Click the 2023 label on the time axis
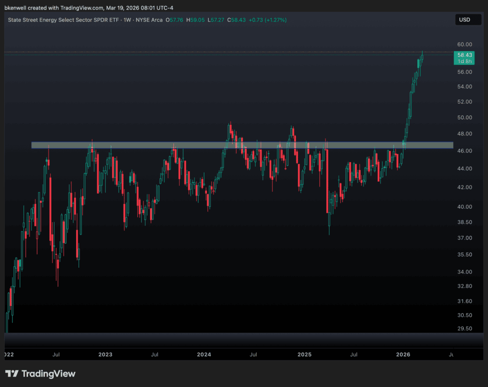488x387 pixels. [105, 355]
